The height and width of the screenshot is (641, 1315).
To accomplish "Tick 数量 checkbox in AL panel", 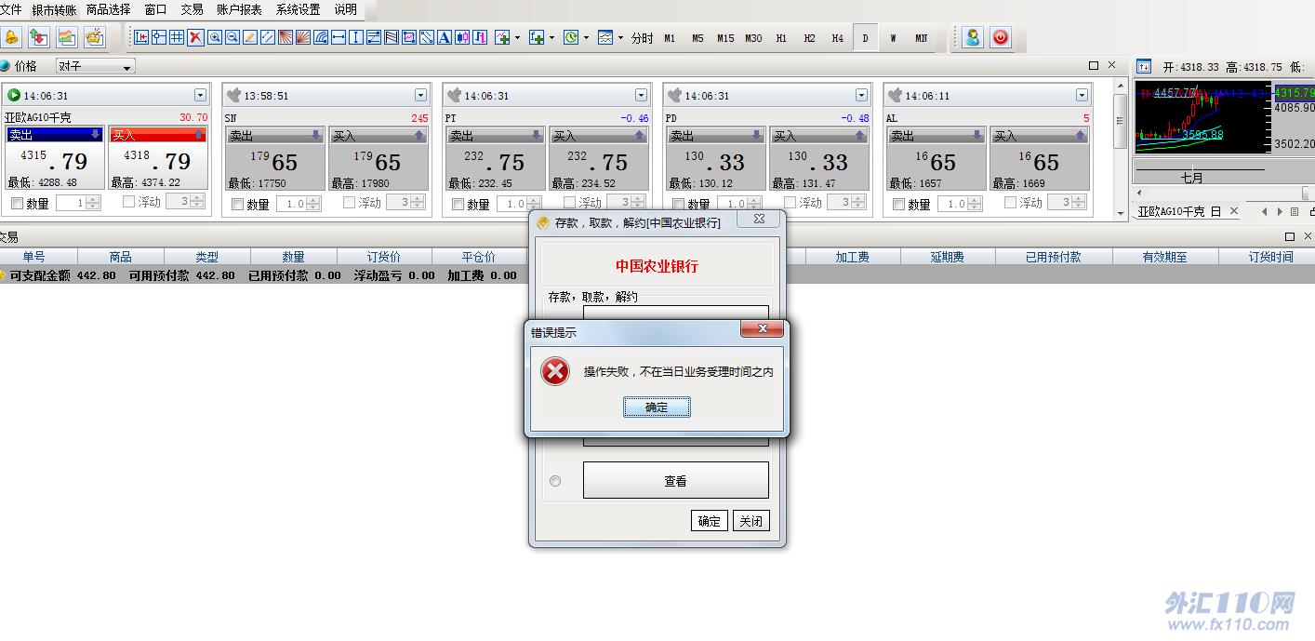I will click(898, 204).
